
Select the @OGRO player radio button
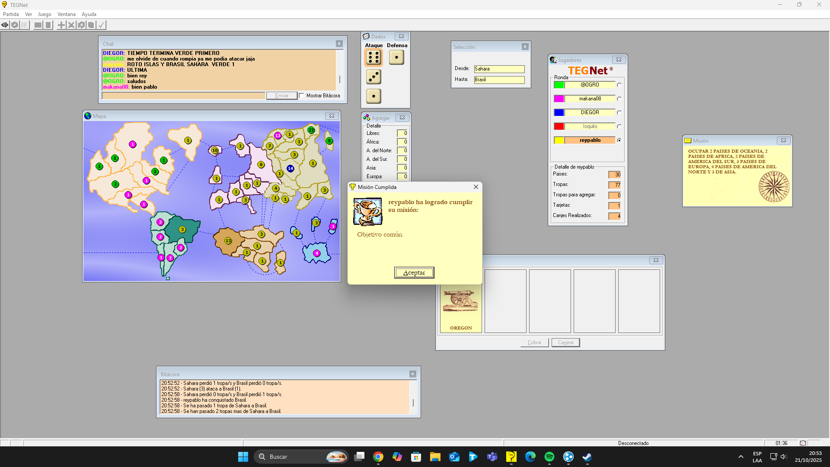tap(619, 85)
